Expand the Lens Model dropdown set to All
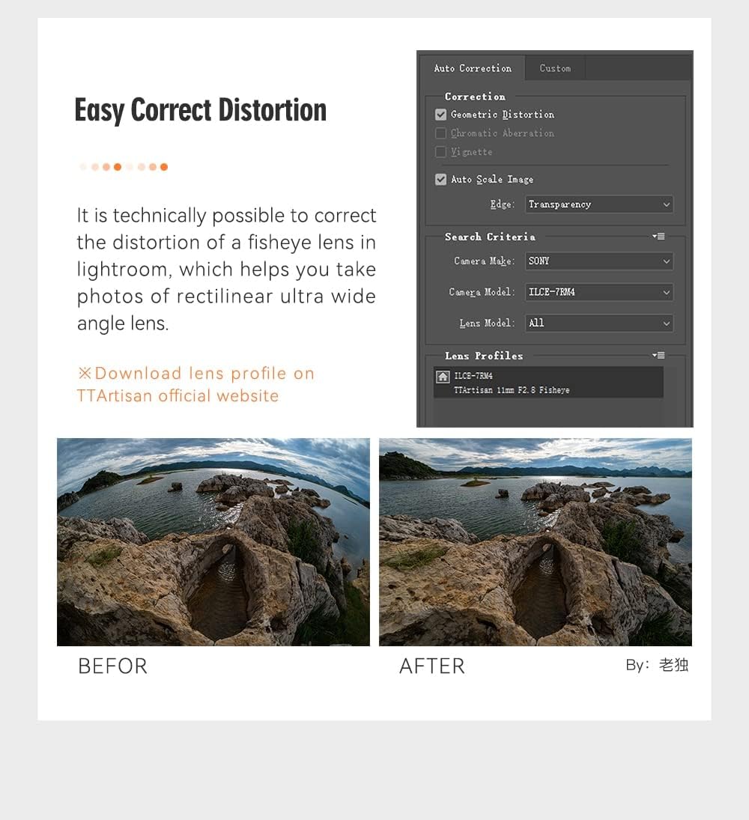The height and width of the screenshot is (820, 749). [598, 324]
